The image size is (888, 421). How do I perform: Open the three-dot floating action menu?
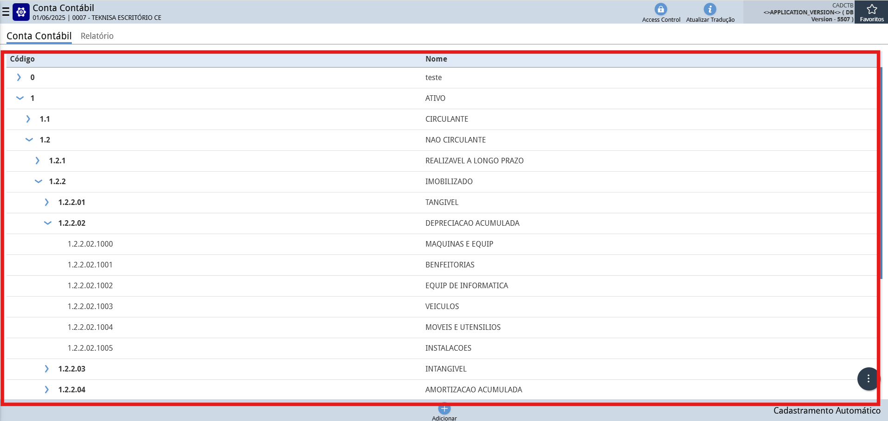868,379
